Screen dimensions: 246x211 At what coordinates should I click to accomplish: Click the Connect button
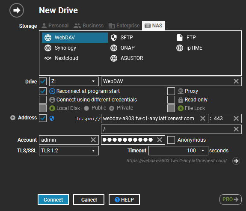coord(53,199)
